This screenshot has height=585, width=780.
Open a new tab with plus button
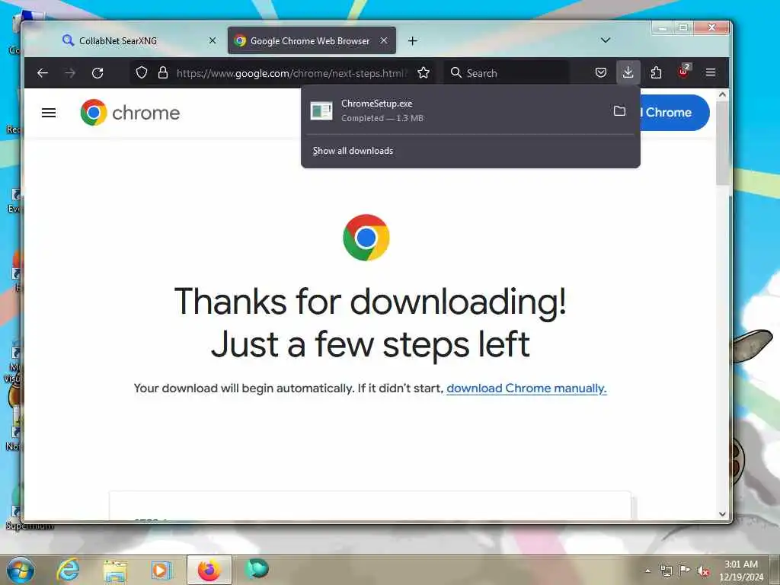pos(412,41)
